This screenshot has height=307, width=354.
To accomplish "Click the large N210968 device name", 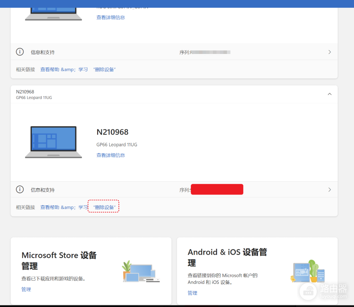I will tap(112, 132).
